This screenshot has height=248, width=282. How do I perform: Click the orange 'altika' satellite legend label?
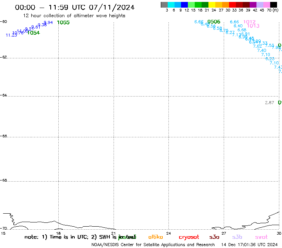[x=155, y=237]
